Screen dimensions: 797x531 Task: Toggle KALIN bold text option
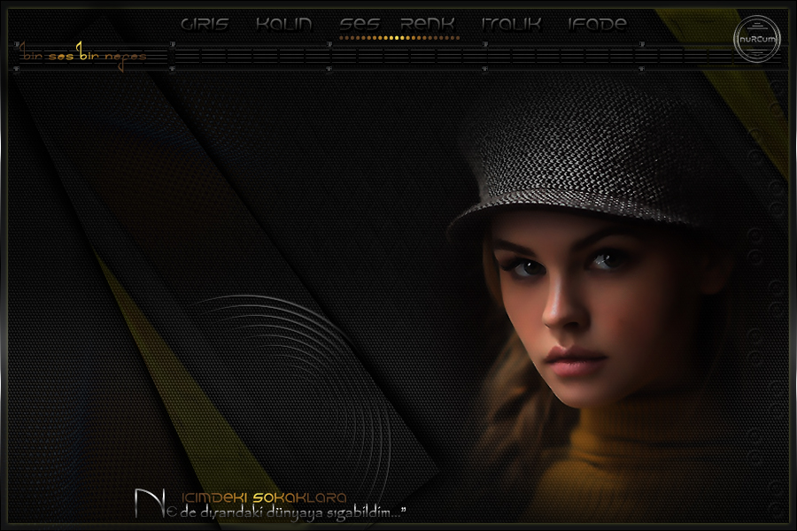point(283,25)
